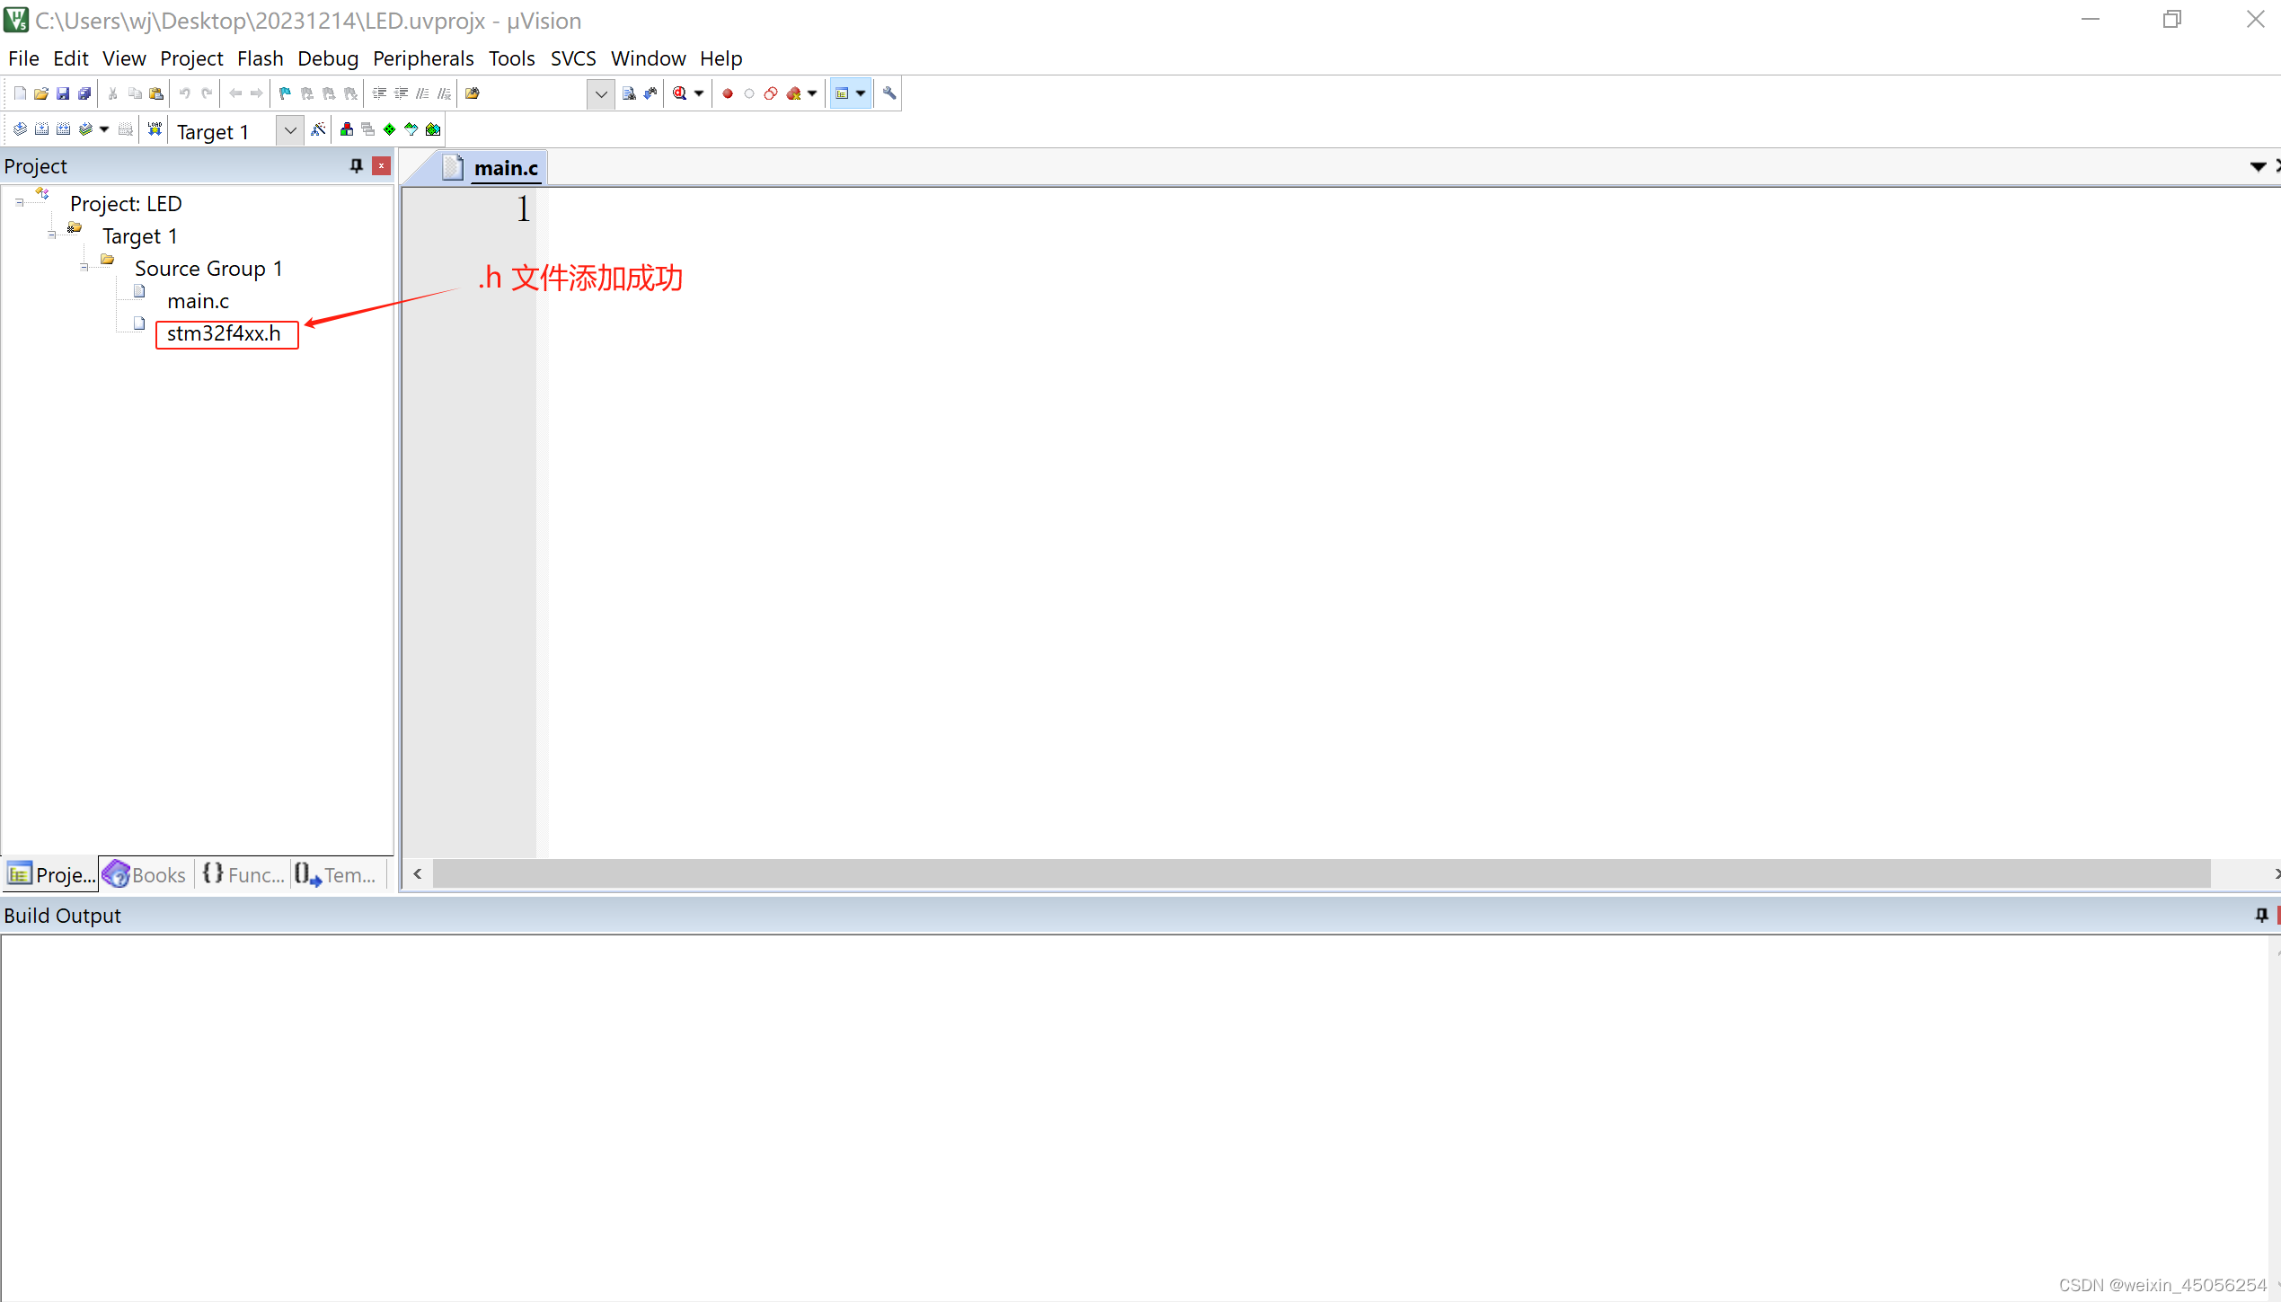Click the Navigate Forwards arrow icon
Screen dimensions: 2281x1302
[257, 93]
